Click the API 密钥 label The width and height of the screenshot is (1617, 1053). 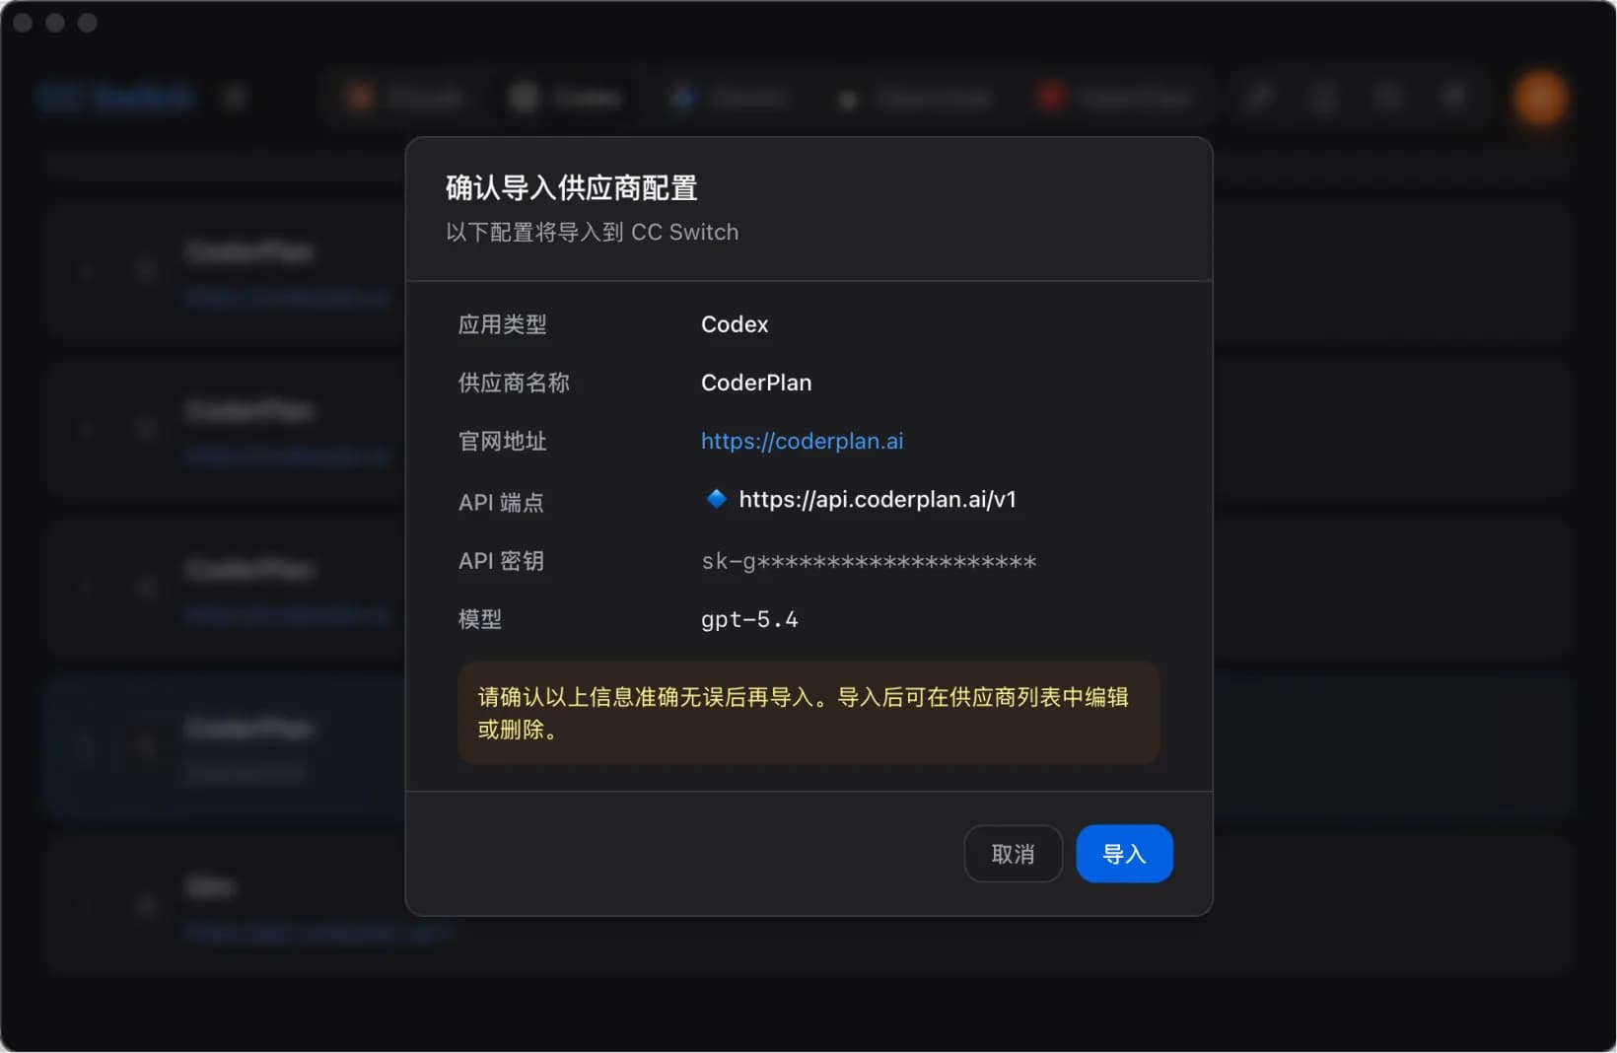[x=501, y=561]
